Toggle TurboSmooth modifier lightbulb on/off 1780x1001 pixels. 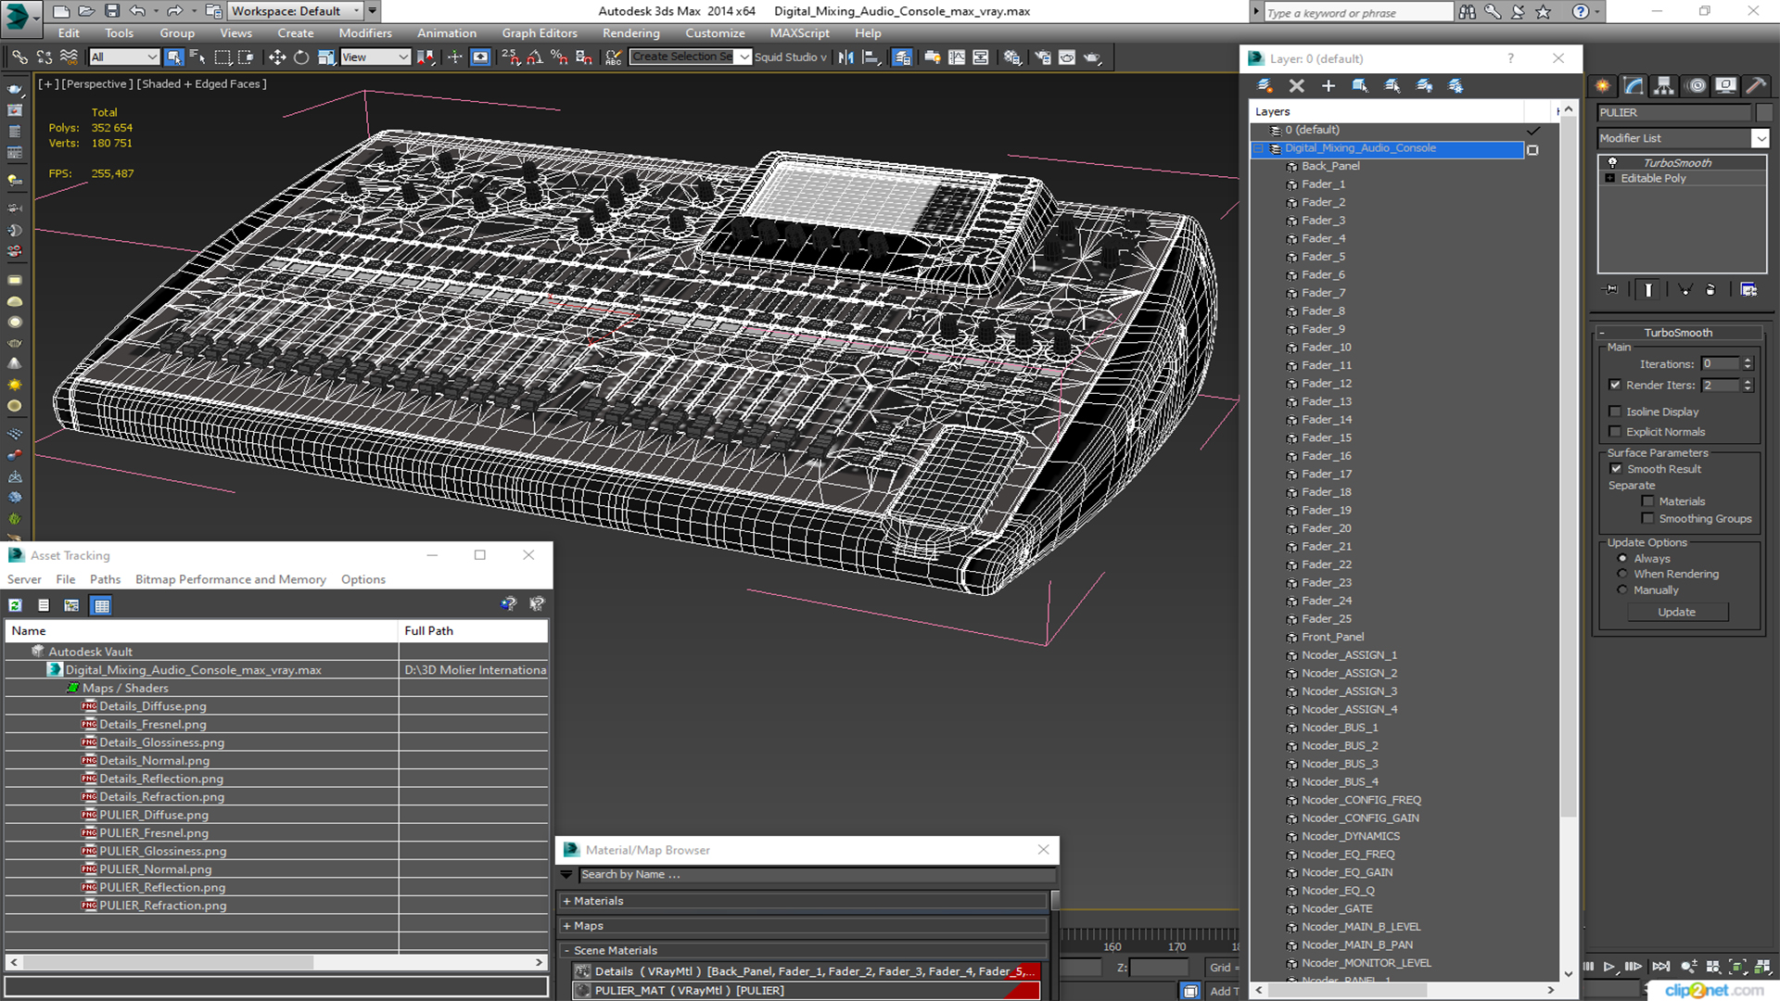(x=1612, y=162)
